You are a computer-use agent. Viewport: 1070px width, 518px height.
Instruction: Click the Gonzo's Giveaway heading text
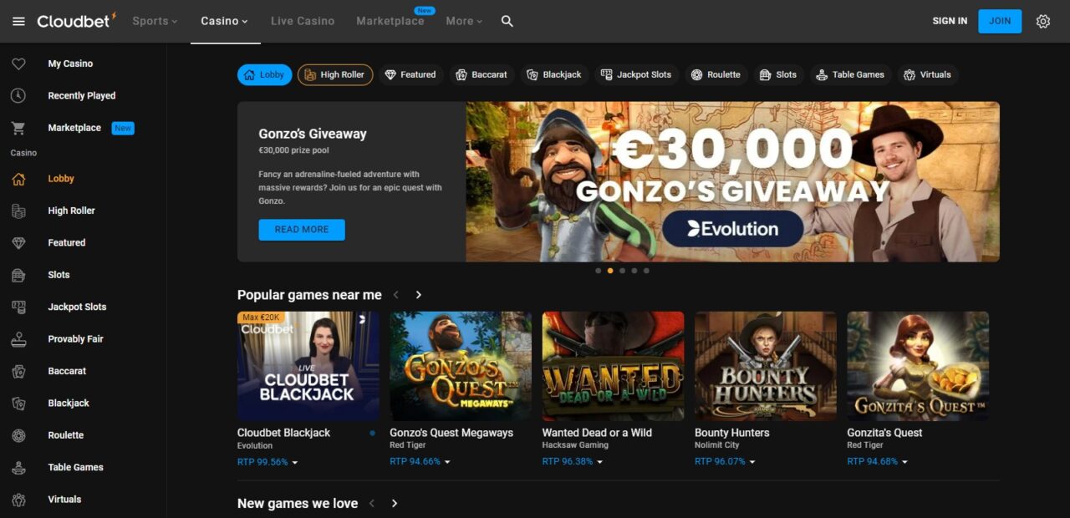[x=313, y=134]
